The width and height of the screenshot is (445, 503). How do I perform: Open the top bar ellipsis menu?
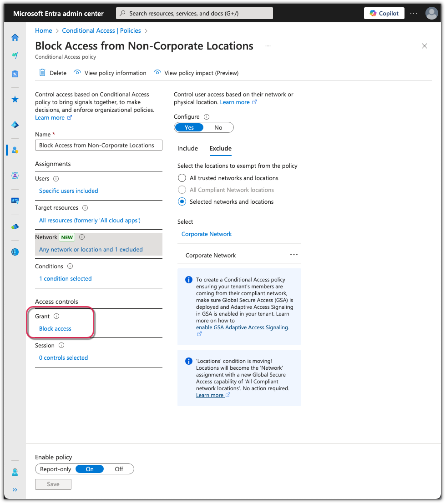click(x=414, y=13)
